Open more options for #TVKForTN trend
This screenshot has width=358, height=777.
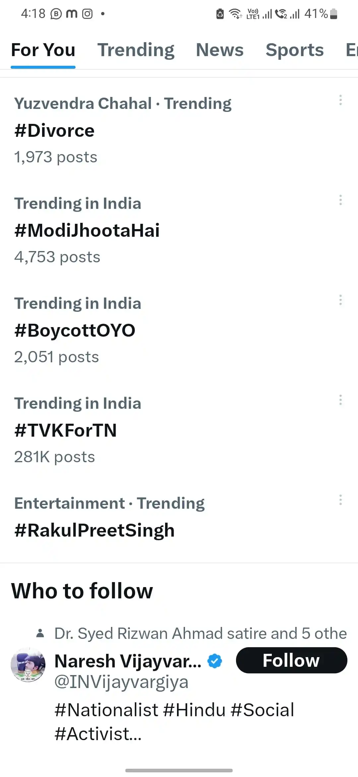point(340,400)
